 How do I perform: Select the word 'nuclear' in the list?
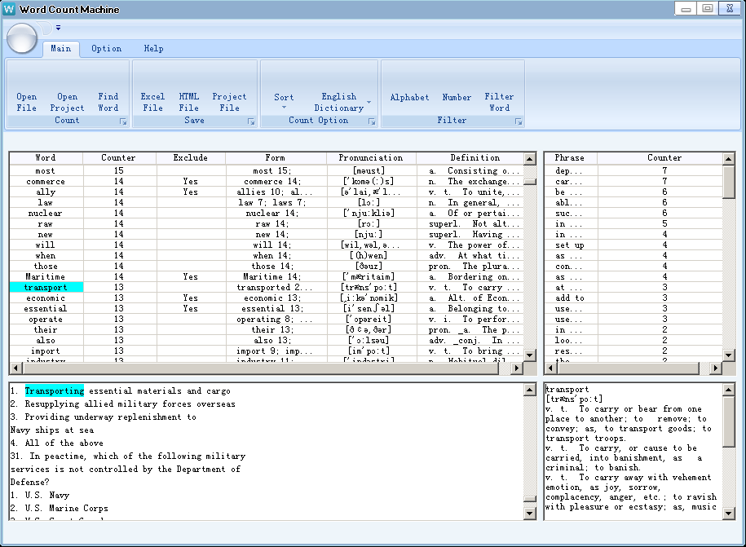pyautogui.click(x=46, y=213)
